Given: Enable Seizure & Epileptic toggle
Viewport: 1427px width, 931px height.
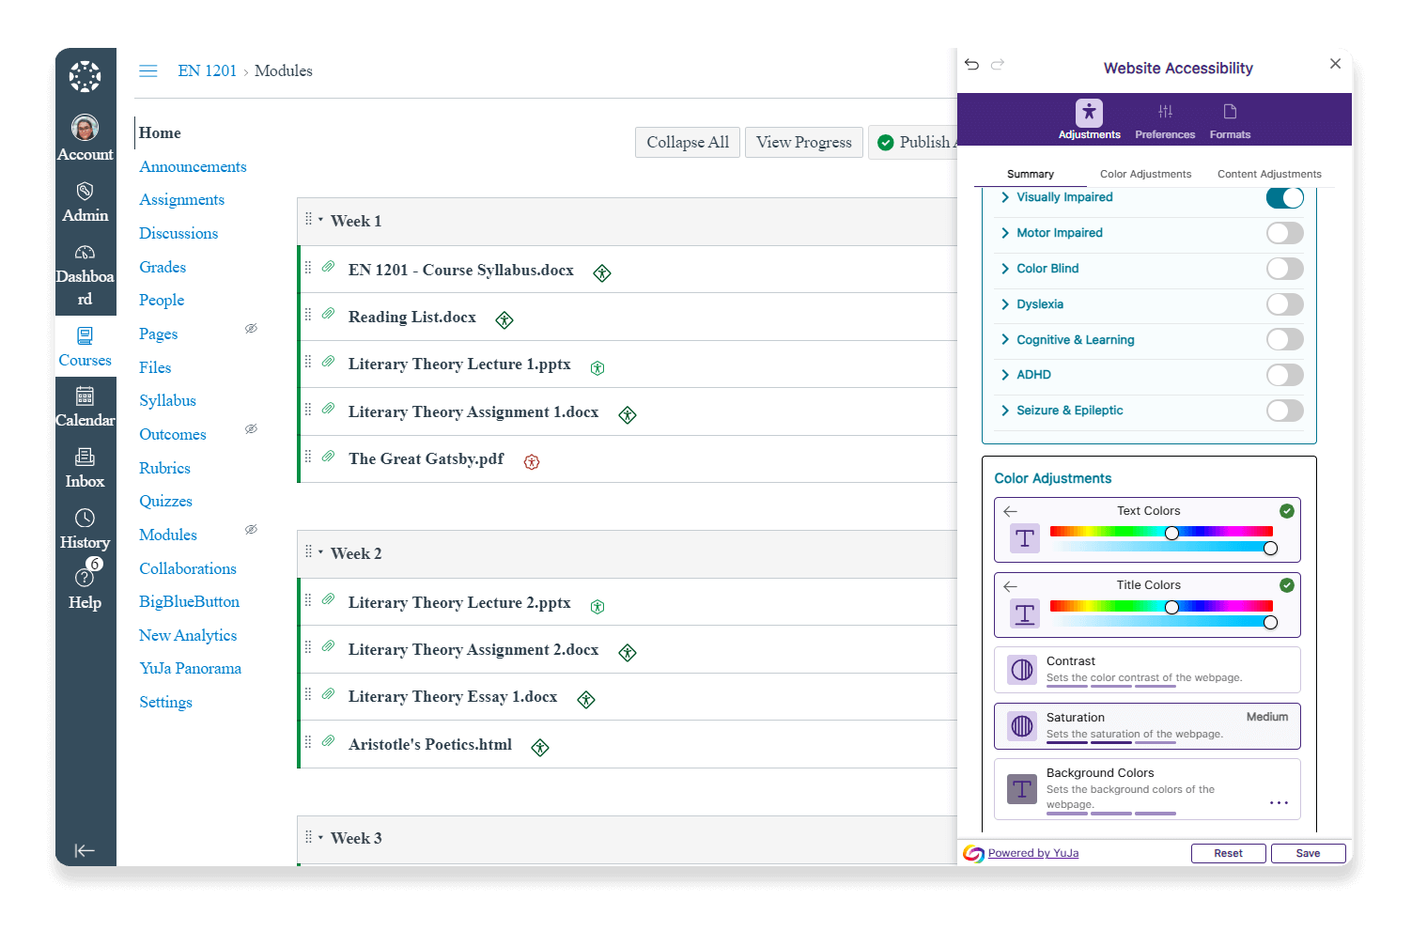Looking at the screenshot, I should pyautogui.click(x=1284, y=411).
